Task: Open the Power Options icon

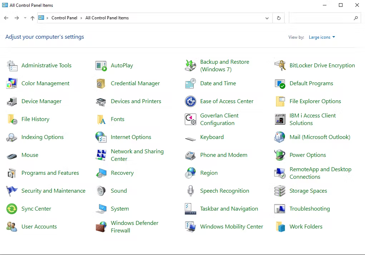Action: [x=280, y=155]
